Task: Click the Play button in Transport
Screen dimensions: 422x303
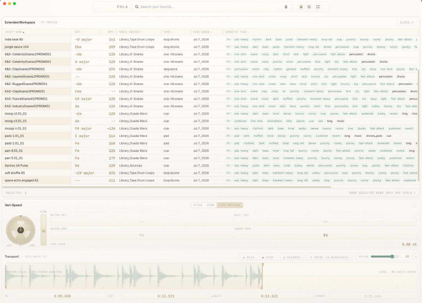Action: (249, 257)
